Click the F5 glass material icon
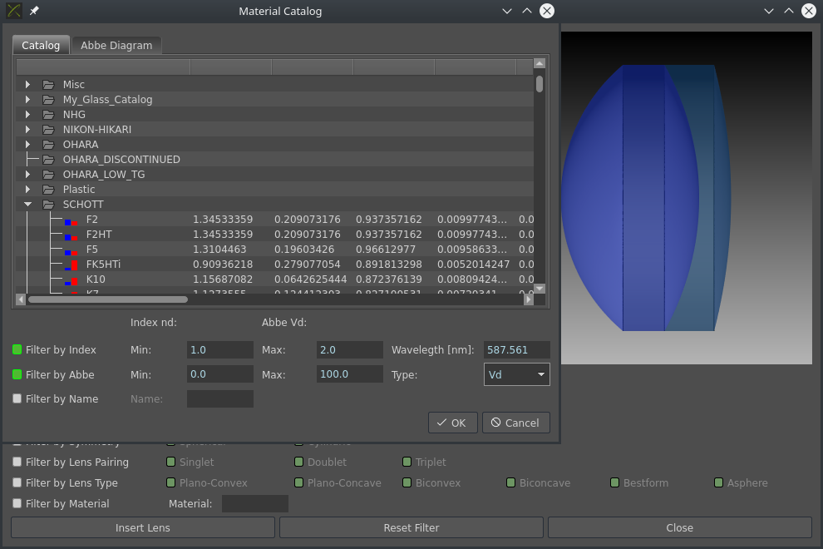Viewport: 823px width, 549px height. pos(71,251)
